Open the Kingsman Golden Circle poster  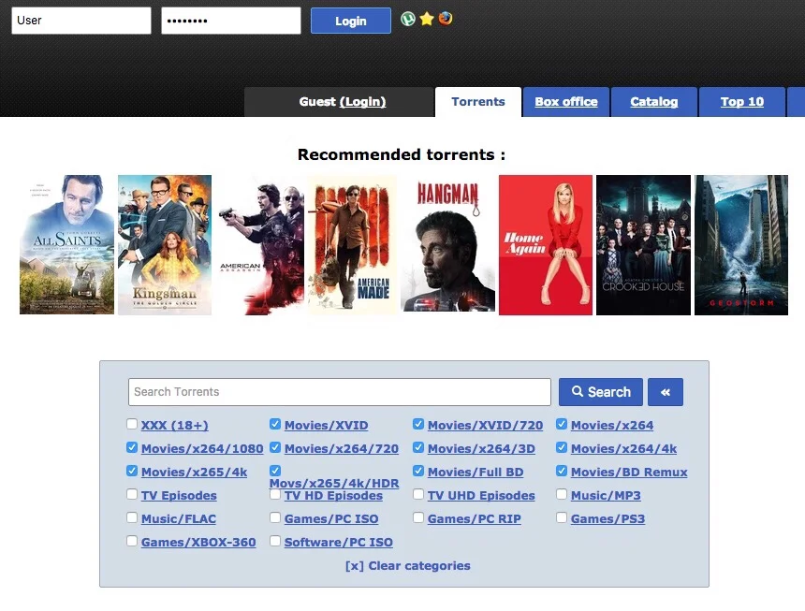pos(165,245)
